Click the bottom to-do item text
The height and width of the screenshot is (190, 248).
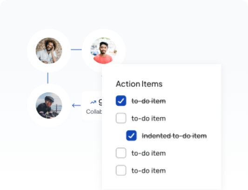(x=148, y=170)
